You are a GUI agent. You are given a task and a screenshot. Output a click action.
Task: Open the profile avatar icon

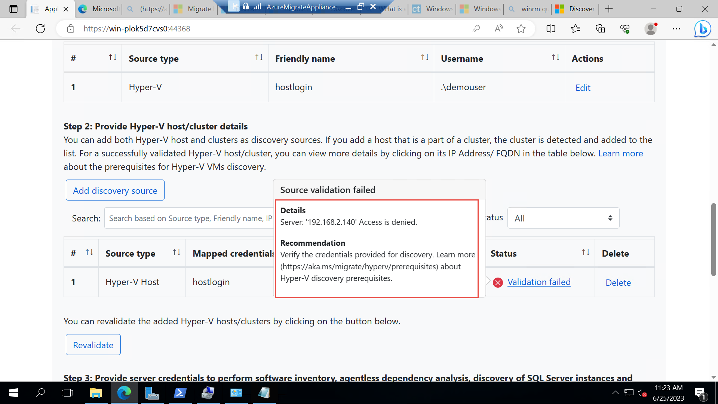(x=651, y=28)
